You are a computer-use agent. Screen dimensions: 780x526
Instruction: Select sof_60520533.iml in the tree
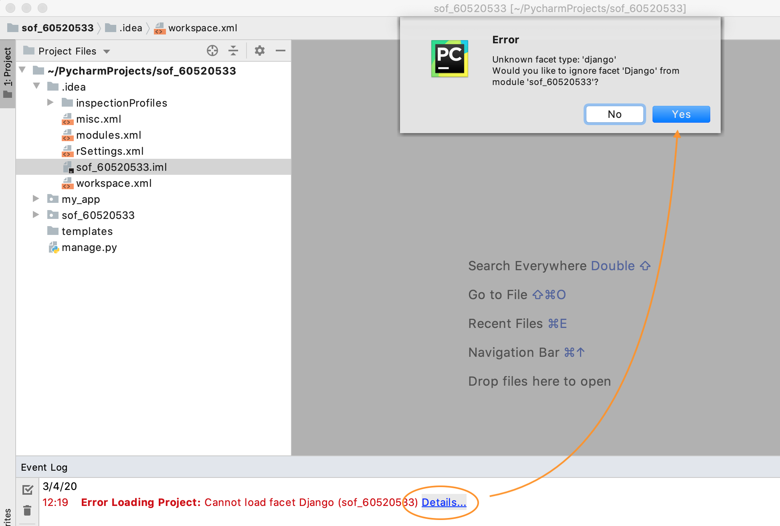click(x=121, y=167)
